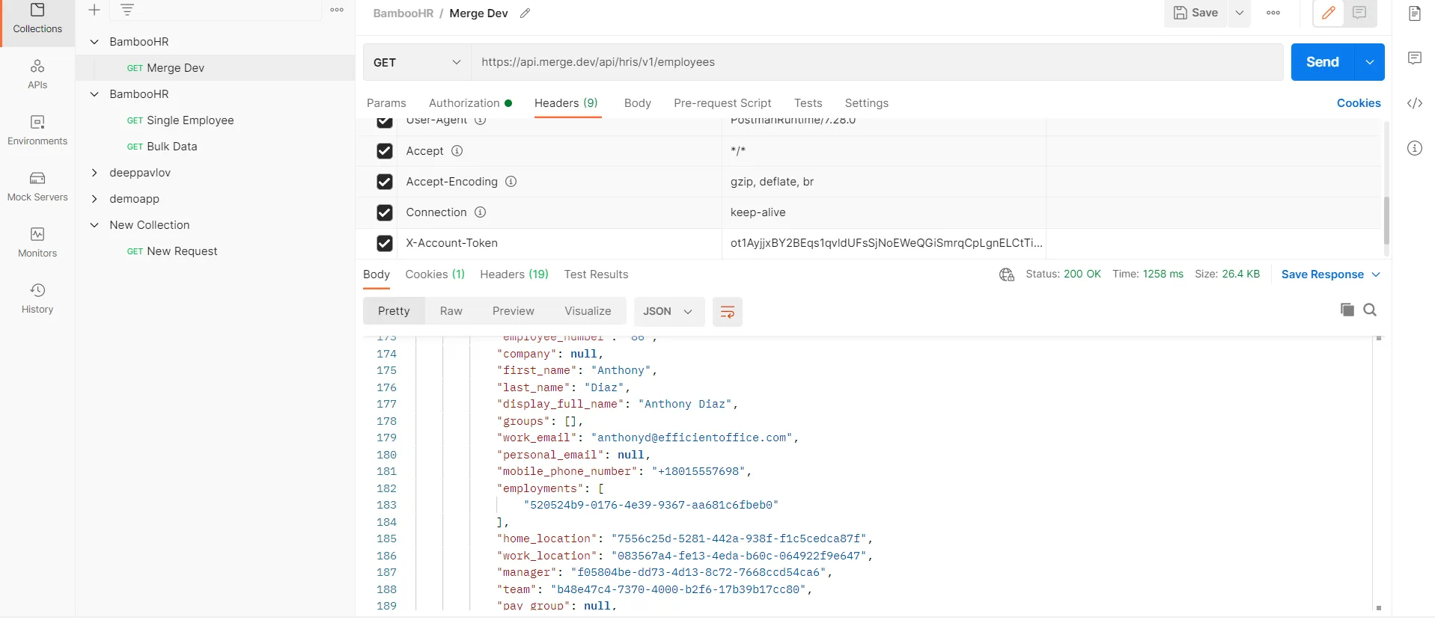
Task: Expand the demoapp collection
Action: tap(94, 199)
